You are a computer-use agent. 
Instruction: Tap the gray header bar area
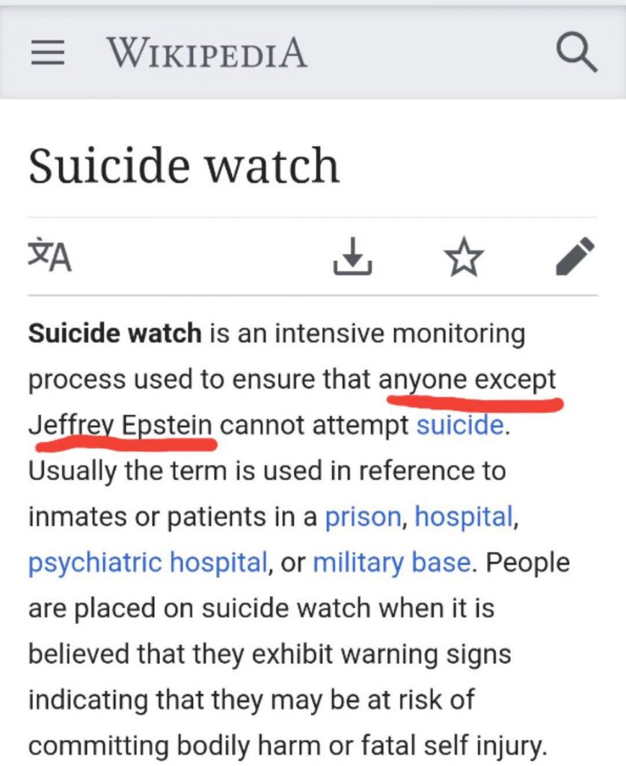click(313, 53)
